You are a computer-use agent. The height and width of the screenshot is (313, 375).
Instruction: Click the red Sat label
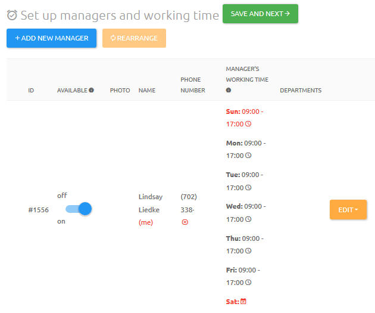(x=233, y=302)
